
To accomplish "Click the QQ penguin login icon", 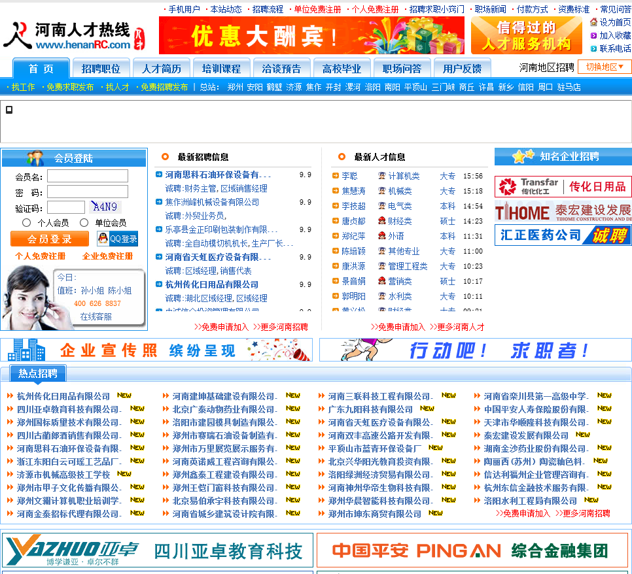I will pos(103,239).
